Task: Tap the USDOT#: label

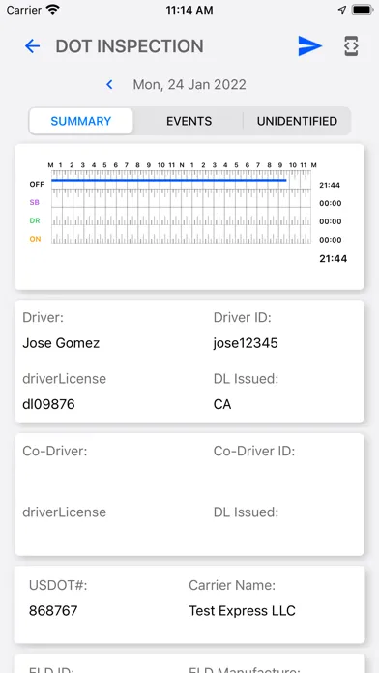Action: 58,585
